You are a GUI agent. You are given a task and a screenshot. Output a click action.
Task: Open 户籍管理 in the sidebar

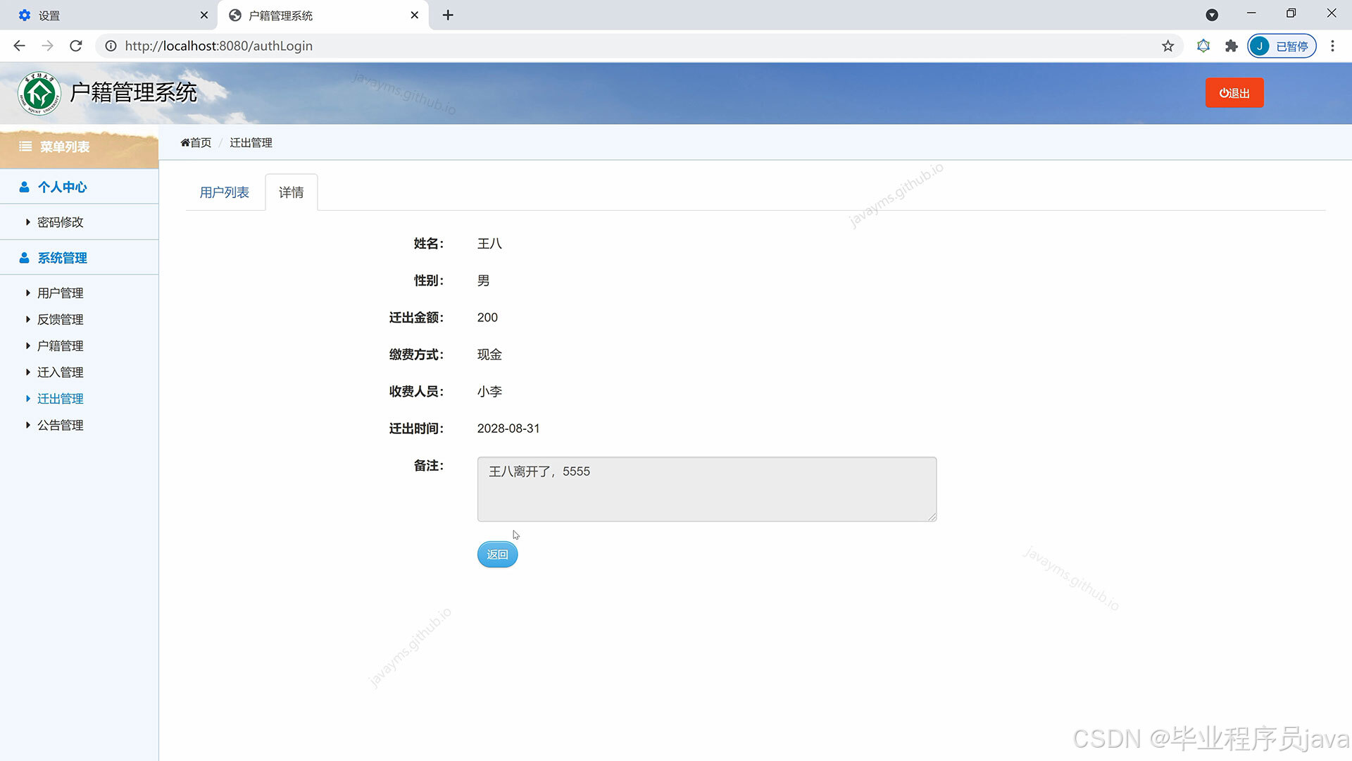pyautogui.click(x=61, y=346)
